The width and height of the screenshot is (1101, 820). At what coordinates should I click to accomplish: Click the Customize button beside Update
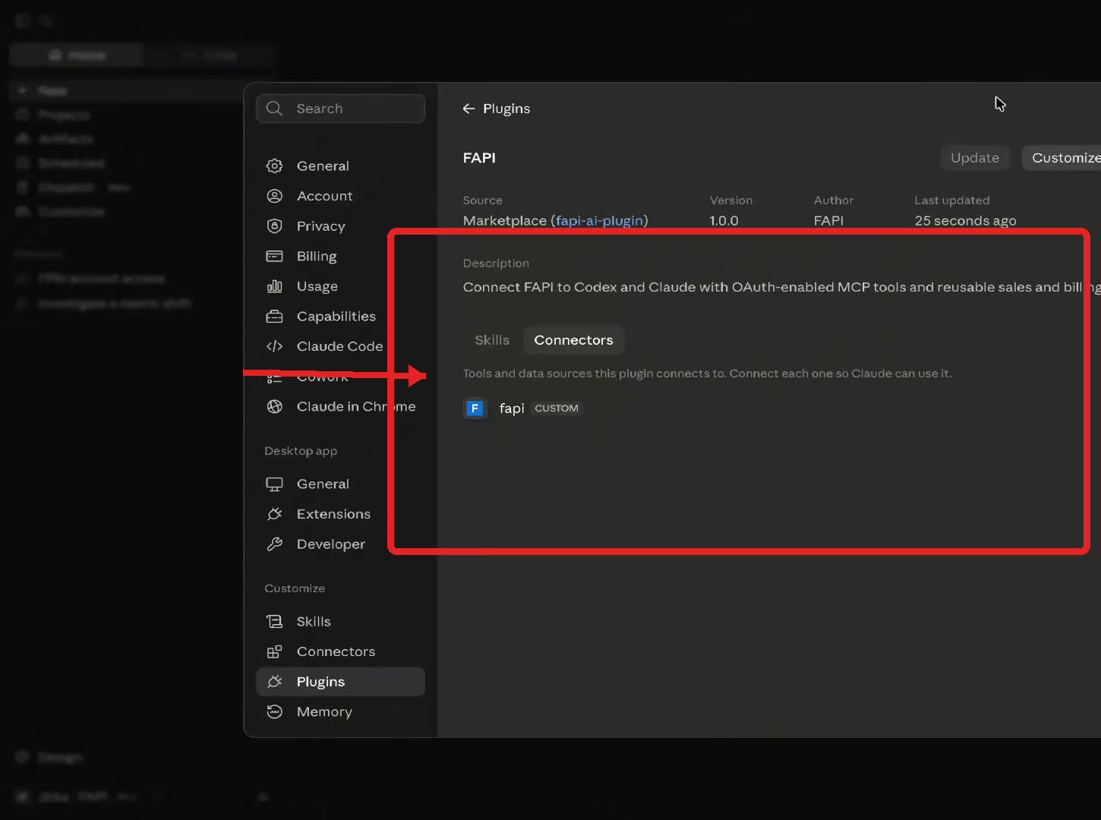[x=1063, y=158]
